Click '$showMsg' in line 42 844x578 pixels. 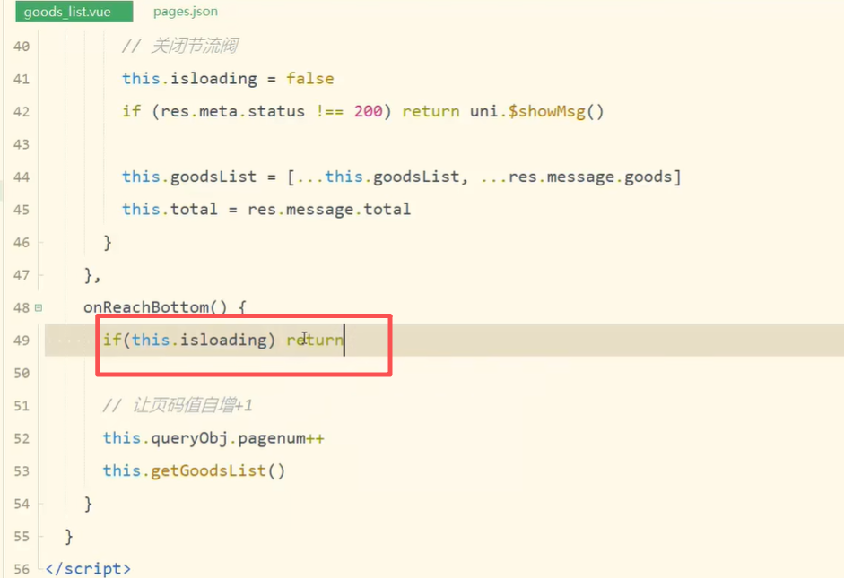546,111
